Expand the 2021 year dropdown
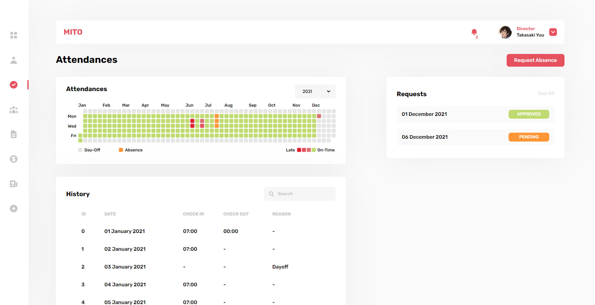The width and height of the screenshot is (595, 305). click(x=315, y=91)
